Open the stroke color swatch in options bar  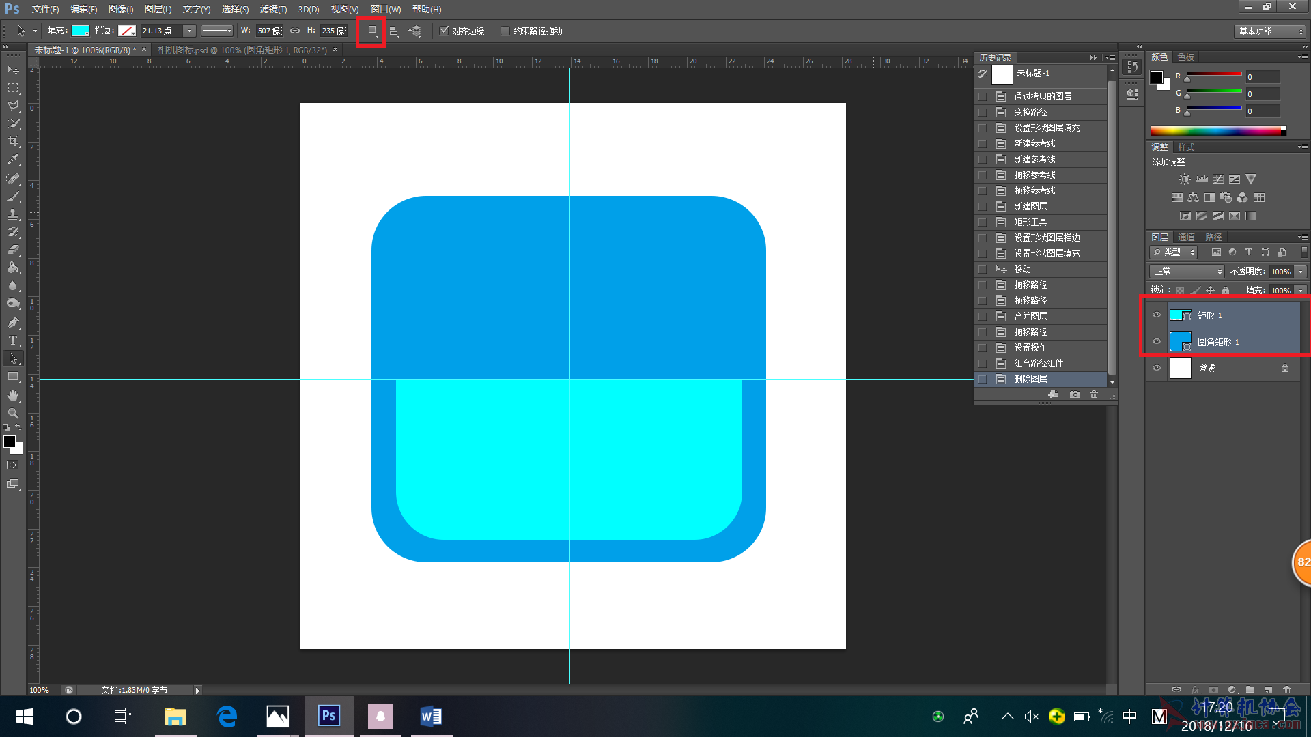coord(127,31)
